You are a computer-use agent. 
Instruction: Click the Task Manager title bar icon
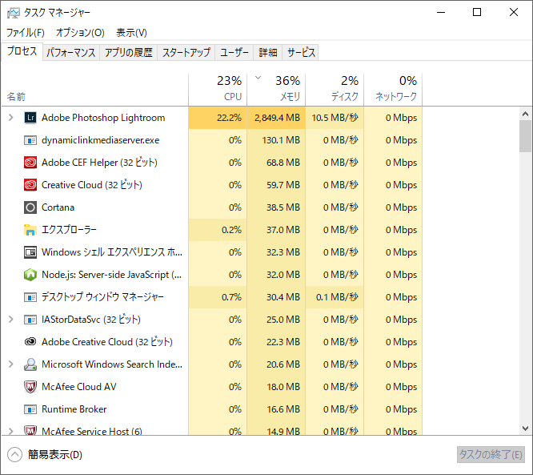[x=14, y=13]
